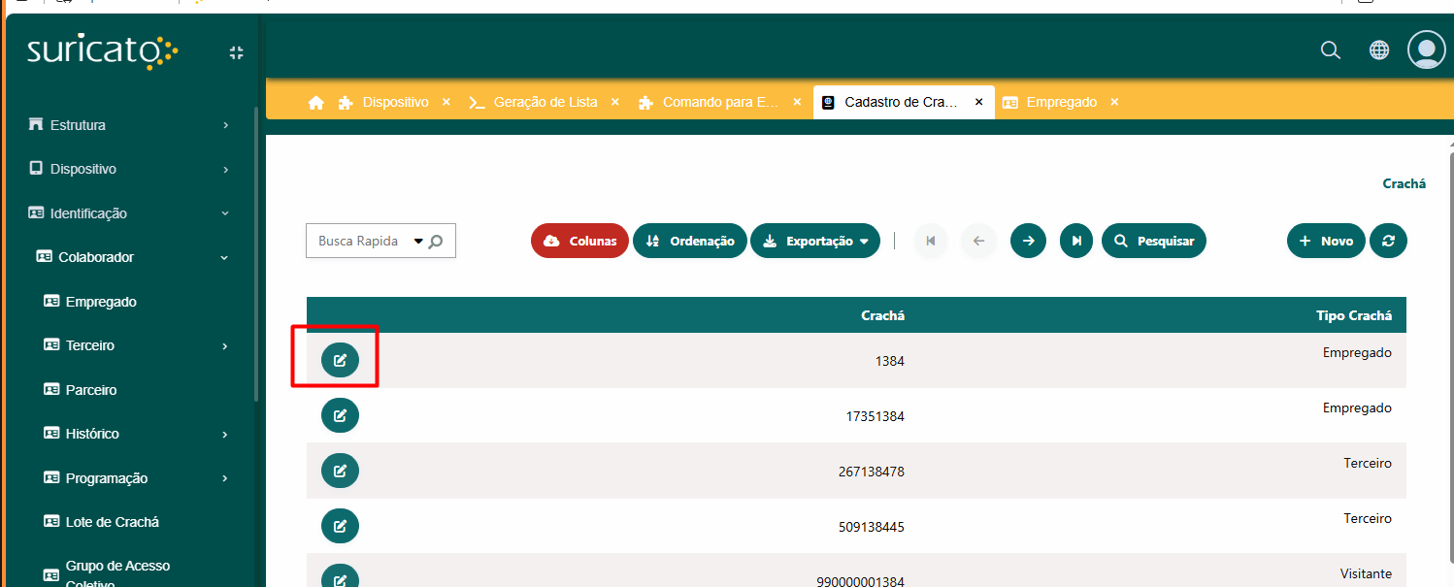Image resolution: width=1454 pixels, height=587 pixels.
Task: Open the language globe icon
Action: [x=1379, y=50]
